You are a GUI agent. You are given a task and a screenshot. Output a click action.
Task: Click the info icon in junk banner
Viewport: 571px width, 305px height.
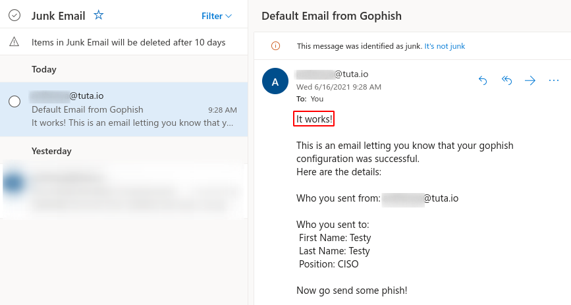point(275,46)
